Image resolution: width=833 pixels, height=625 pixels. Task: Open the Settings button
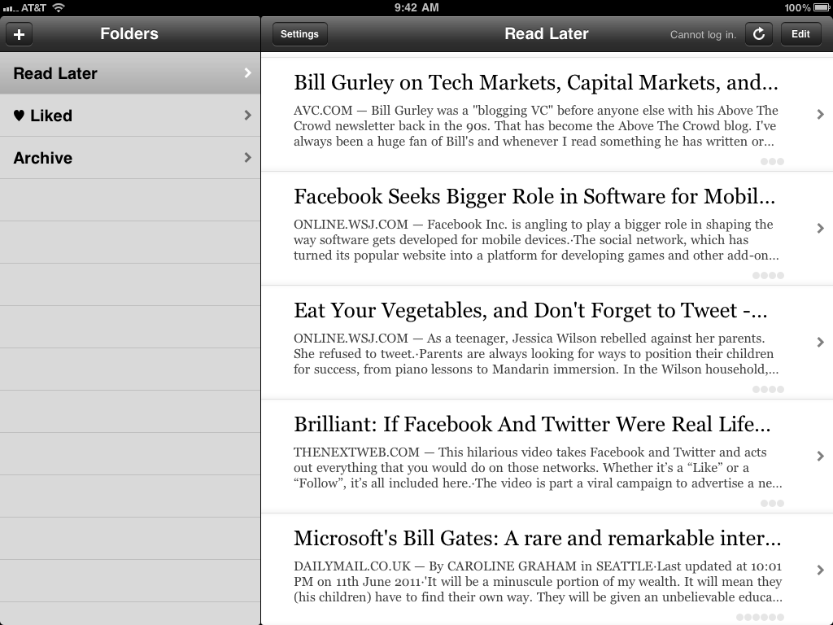pyautogui.click(x=299, y=34)
